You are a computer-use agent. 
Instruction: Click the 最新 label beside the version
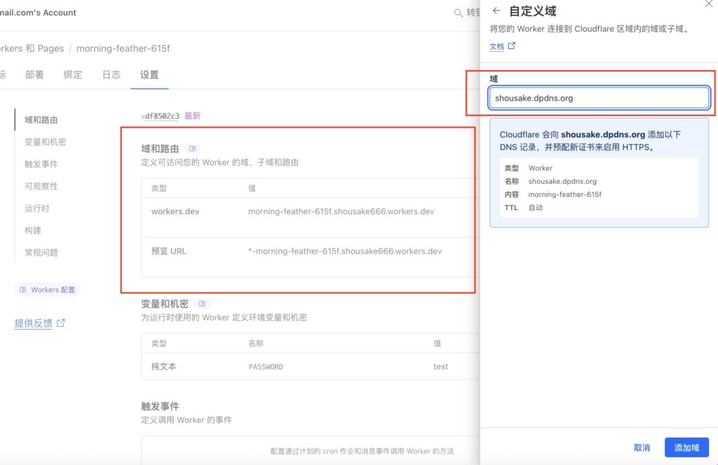click(192, 116)
